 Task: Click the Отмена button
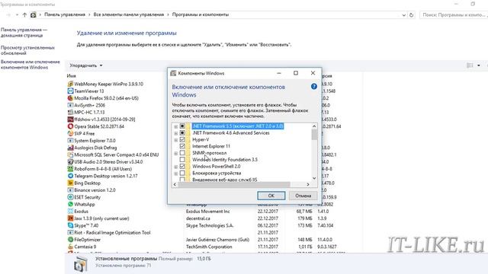(x=303, y=196)
